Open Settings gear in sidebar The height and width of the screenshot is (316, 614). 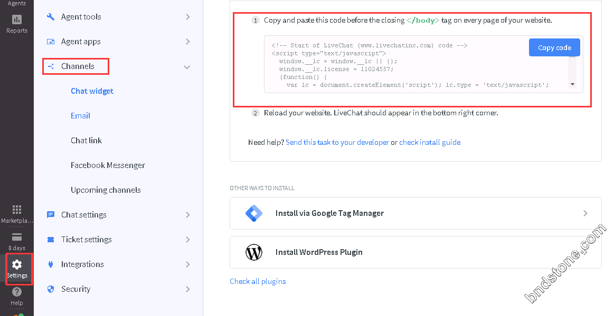point(17,265)
